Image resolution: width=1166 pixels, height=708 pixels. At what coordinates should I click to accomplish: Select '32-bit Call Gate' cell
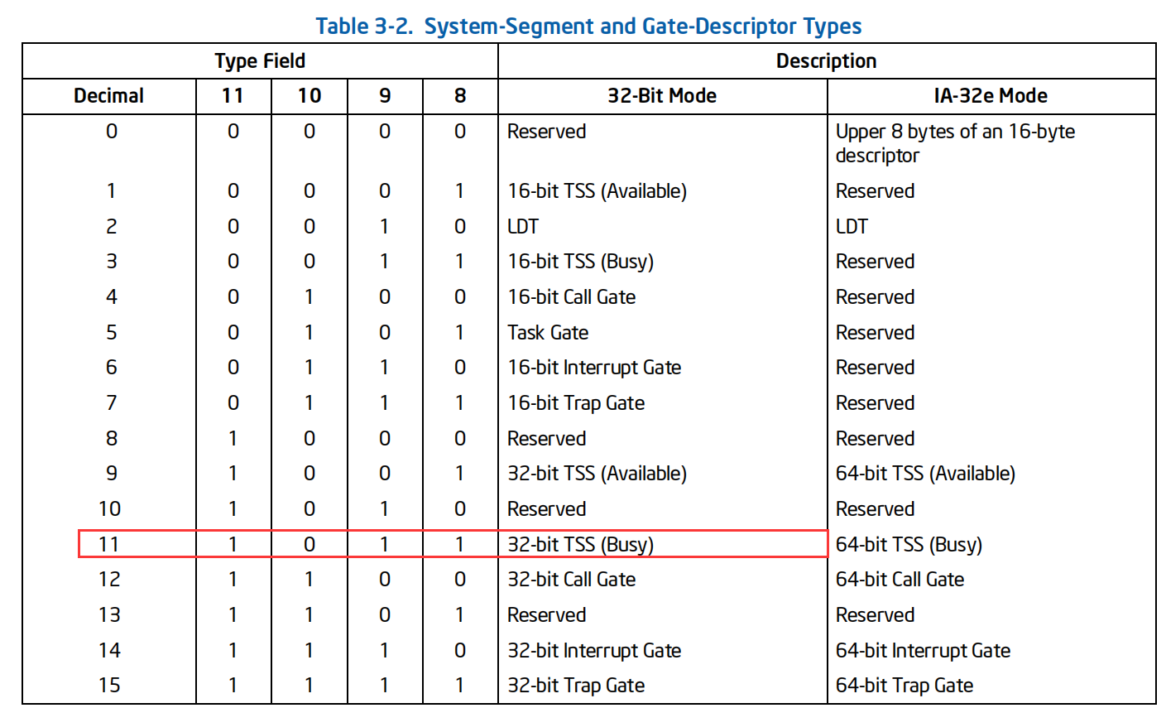tap(571, 580)
